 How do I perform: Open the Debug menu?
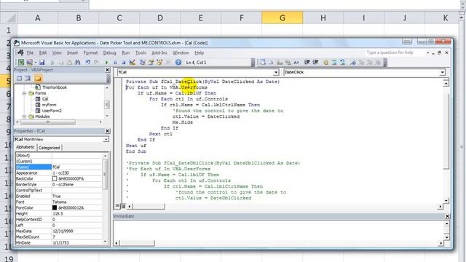click(109, 52)
